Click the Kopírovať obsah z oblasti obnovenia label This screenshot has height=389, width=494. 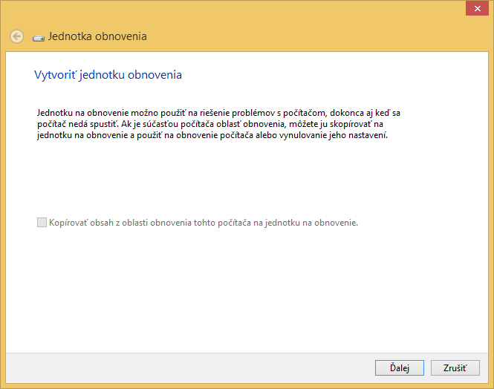(x=203, y=222)
